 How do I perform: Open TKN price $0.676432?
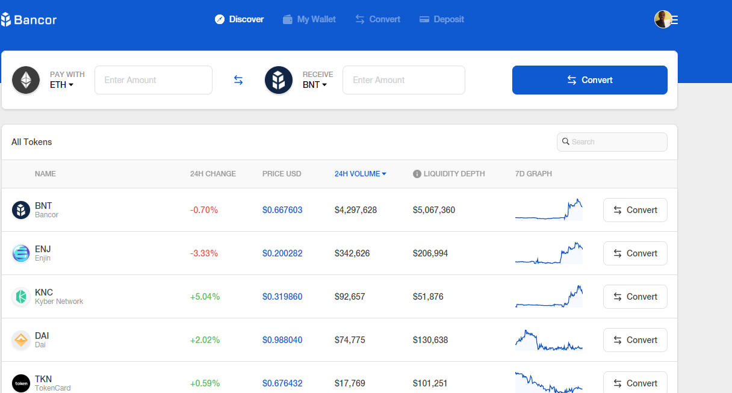[x=282, y=383]
